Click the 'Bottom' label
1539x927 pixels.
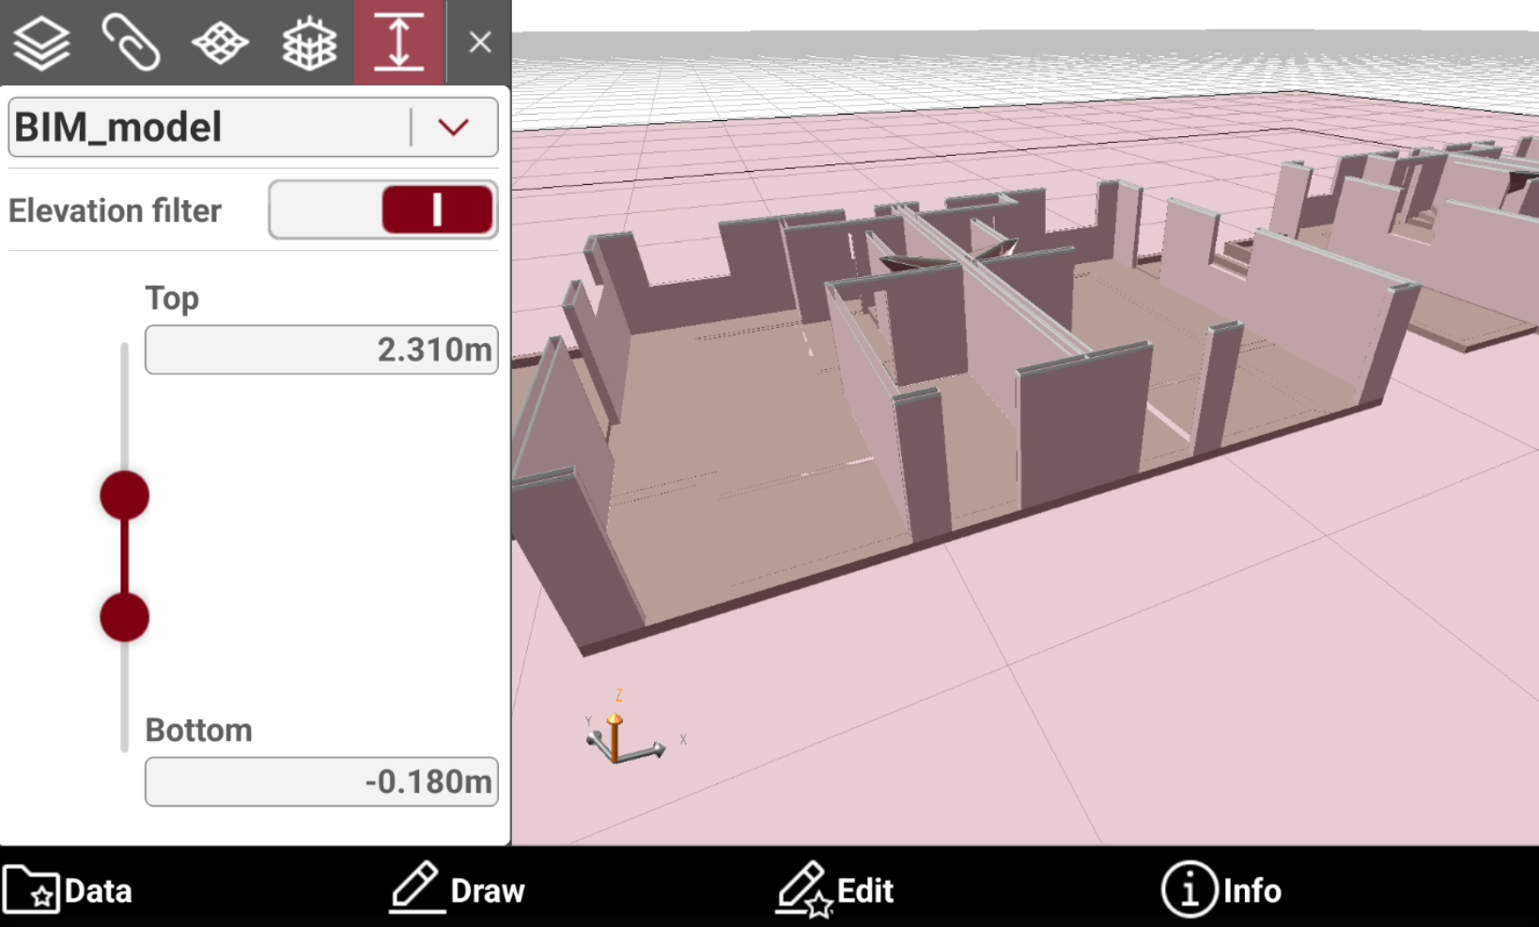click(x=198, y=730)
